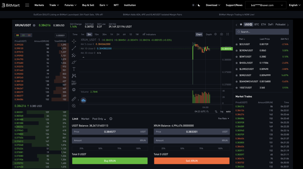Click the TradingView cloud logo button
The width and height of the screenshot is (303, 169).
coord(83,100)
